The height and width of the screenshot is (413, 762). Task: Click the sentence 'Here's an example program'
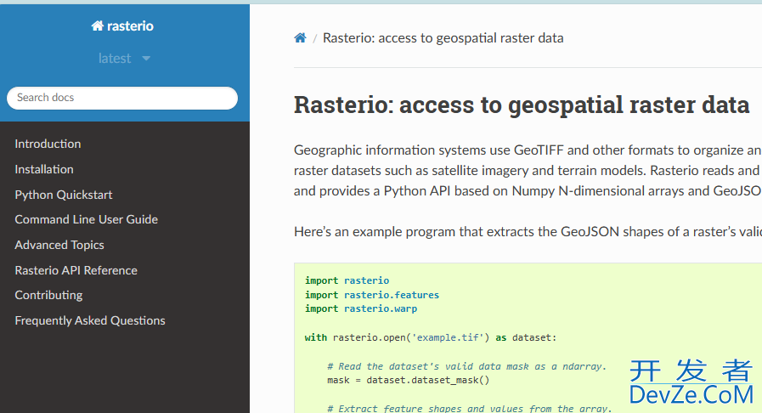[x=528, y=232]
